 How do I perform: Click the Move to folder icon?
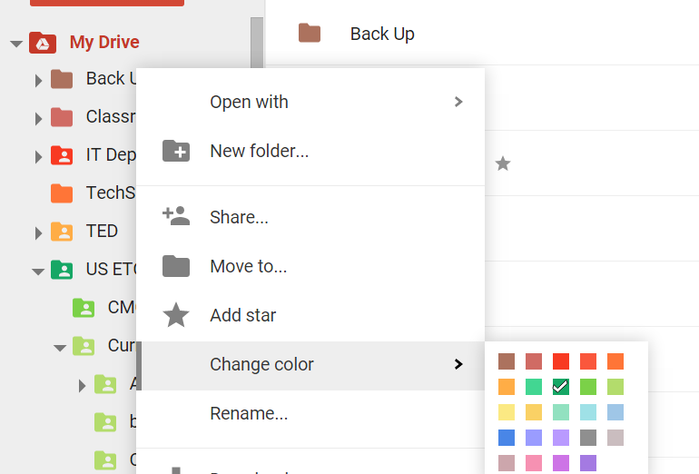[175, 266]
